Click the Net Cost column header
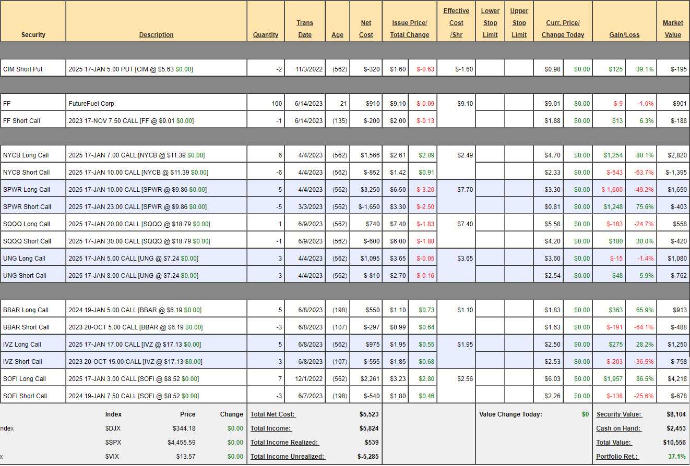This screenshot has width=690, height=466. [x=366, y=29]
